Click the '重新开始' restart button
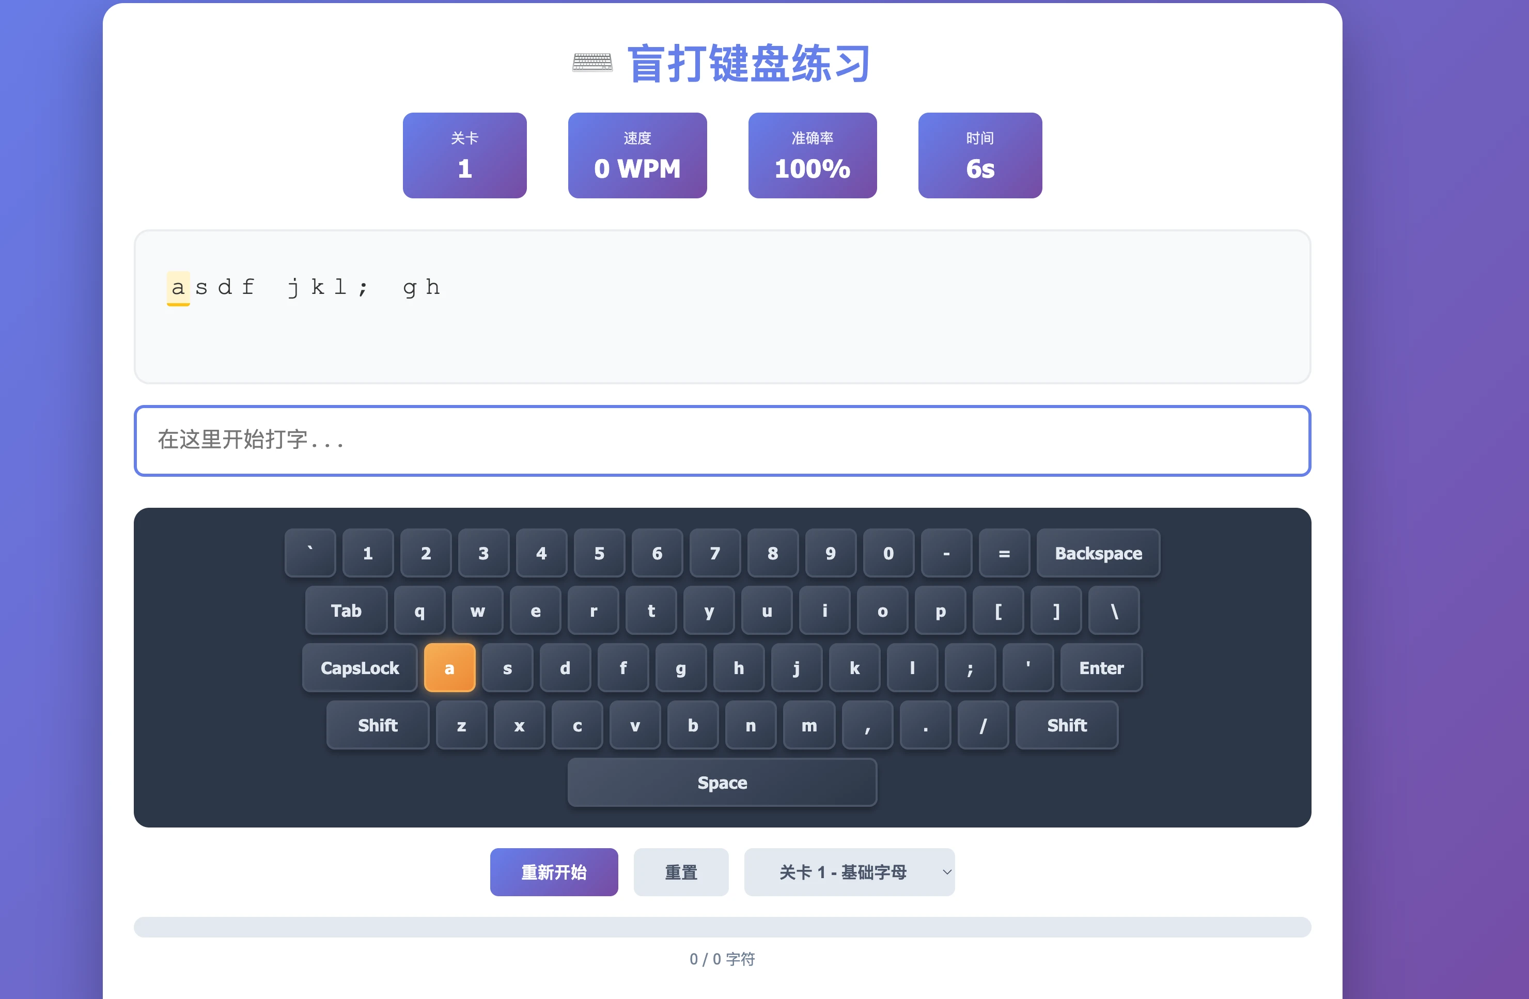The image size is (1529, 999). click(x=554, y=872)
